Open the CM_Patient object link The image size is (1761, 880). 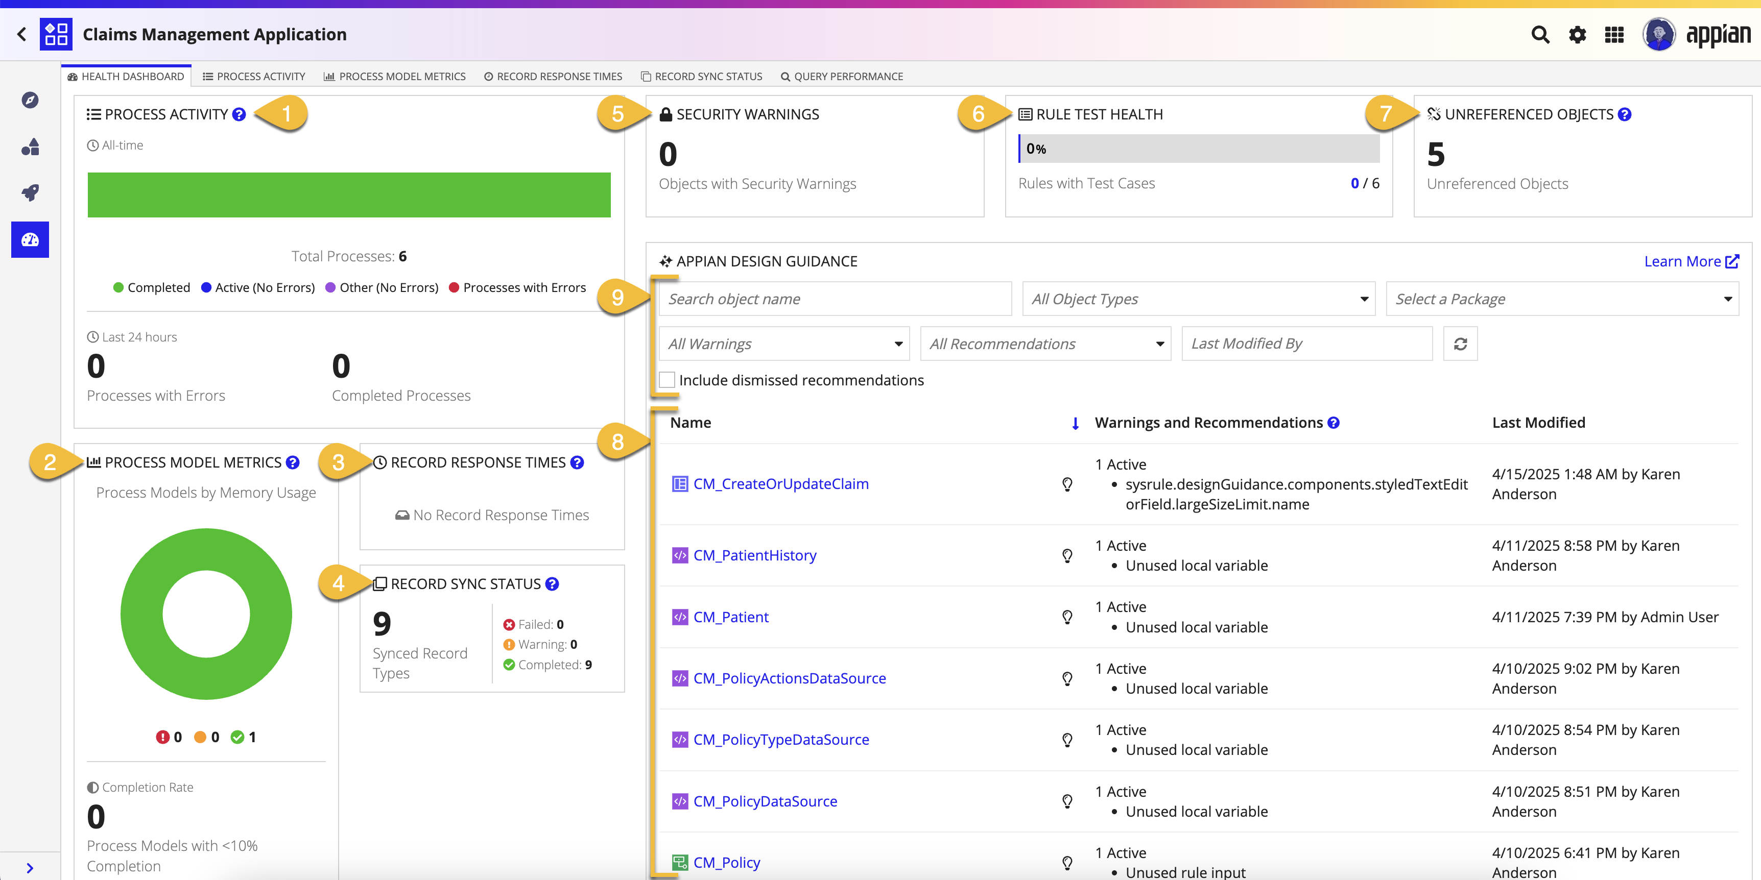[731, 617]
